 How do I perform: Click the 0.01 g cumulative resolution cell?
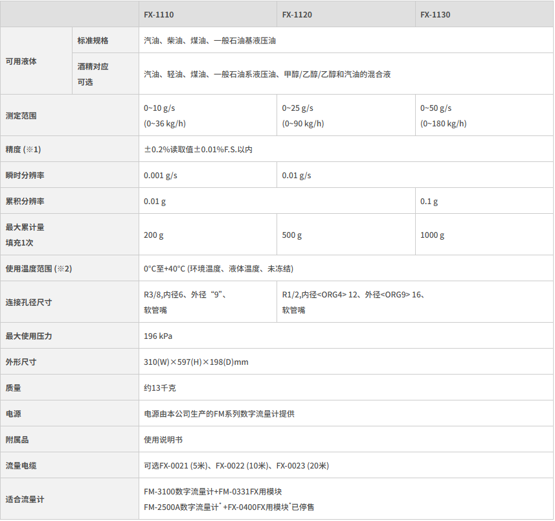click(x=277, y=201)
